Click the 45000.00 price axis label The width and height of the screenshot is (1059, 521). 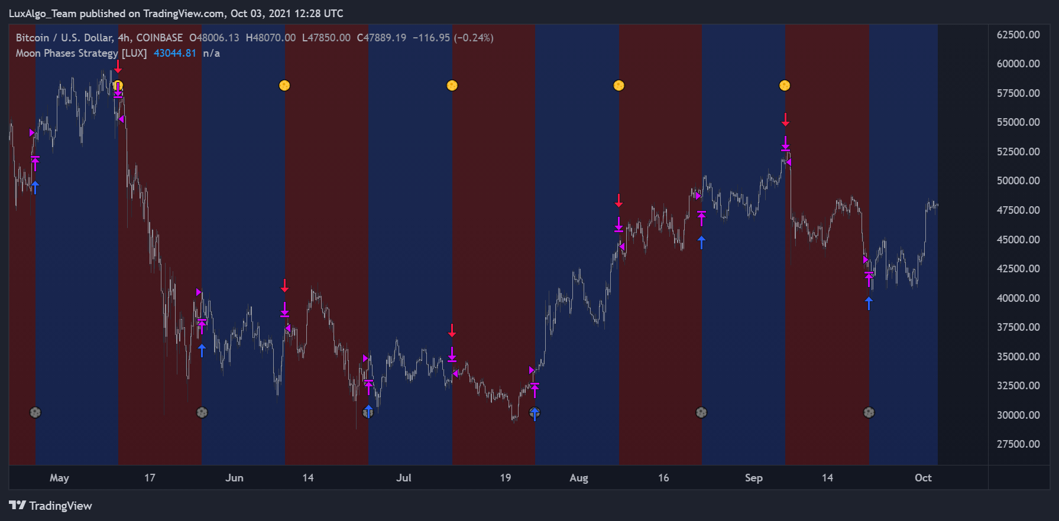point(1018,240)
